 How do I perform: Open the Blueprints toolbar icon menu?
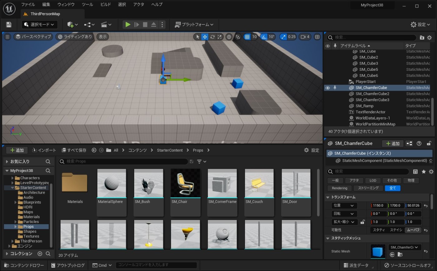tap(89, 25)
